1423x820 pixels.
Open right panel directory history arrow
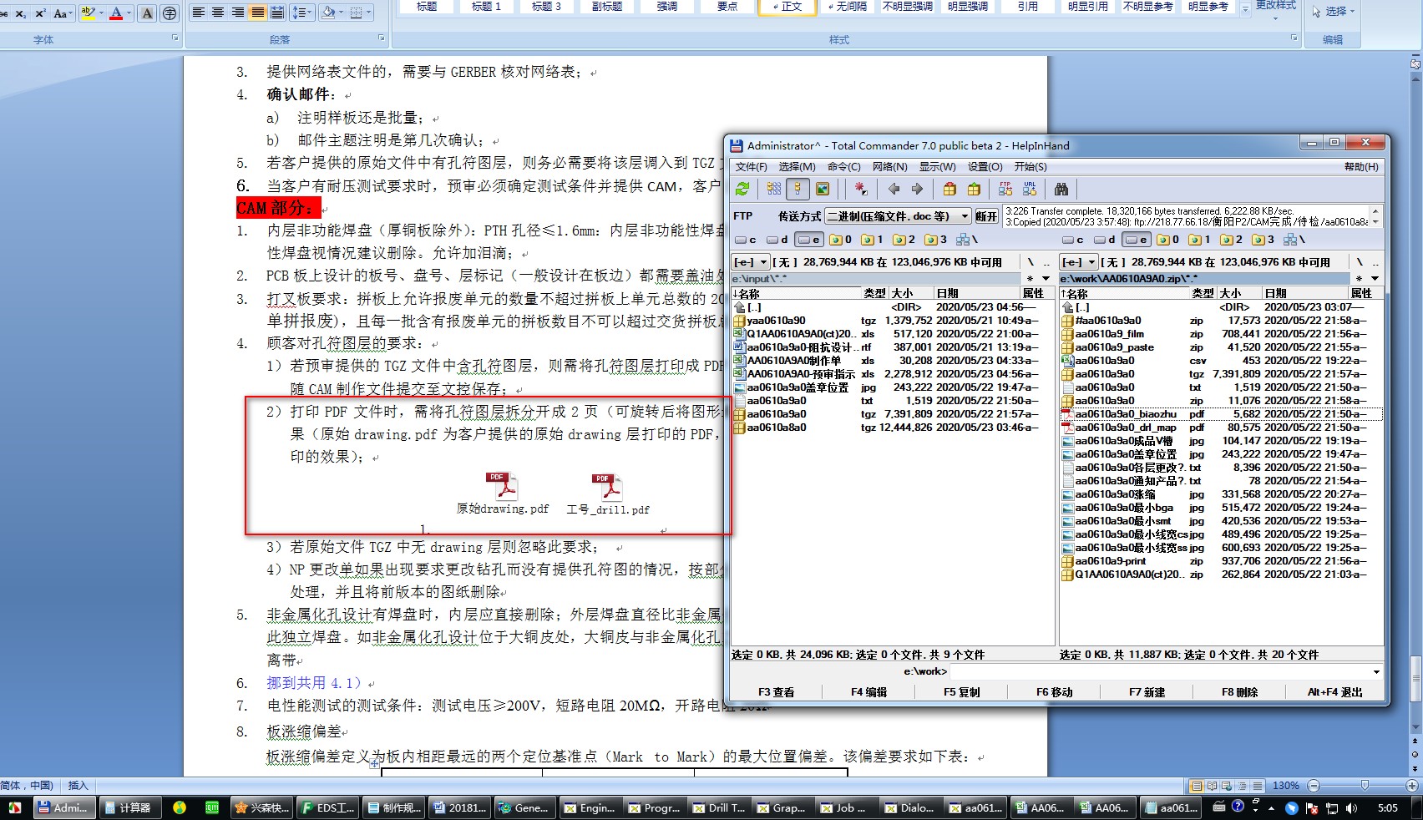pyautogui.click(x=1375, y=279)
